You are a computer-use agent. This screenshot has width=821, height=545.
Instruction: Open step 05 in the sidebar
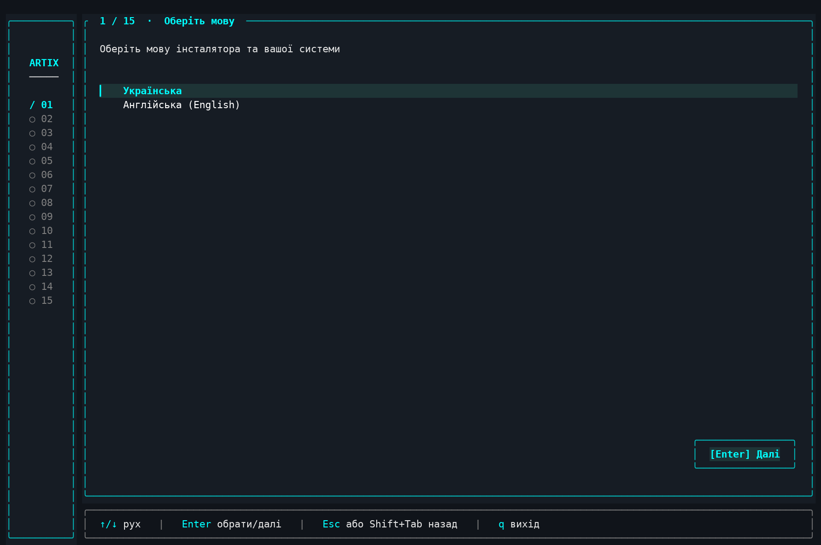coord(41,161)
